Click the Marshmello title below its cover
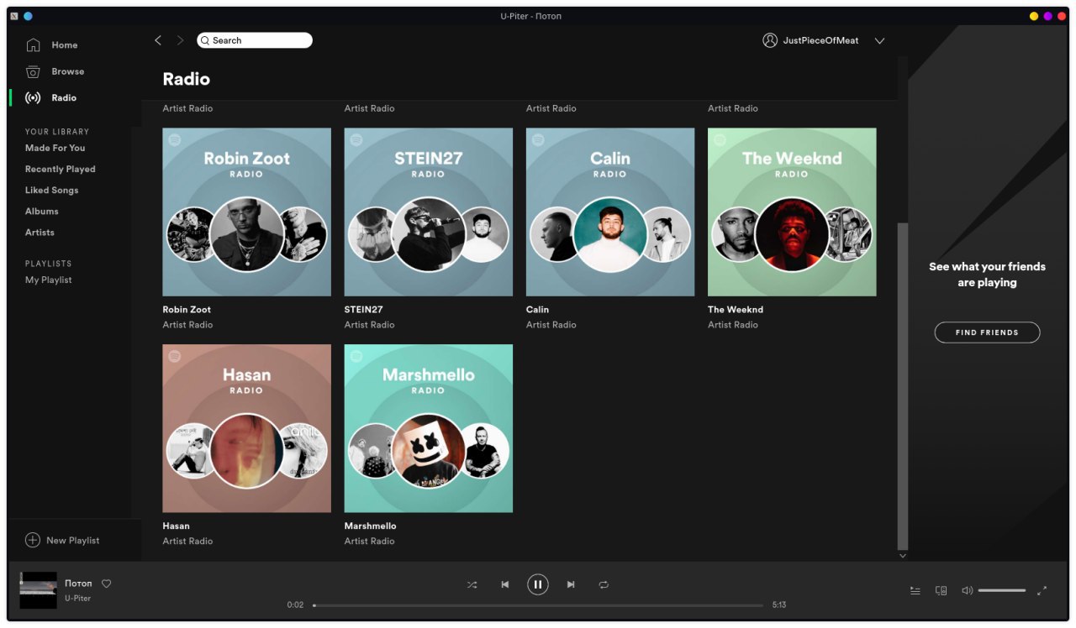 tap(370, 526)
